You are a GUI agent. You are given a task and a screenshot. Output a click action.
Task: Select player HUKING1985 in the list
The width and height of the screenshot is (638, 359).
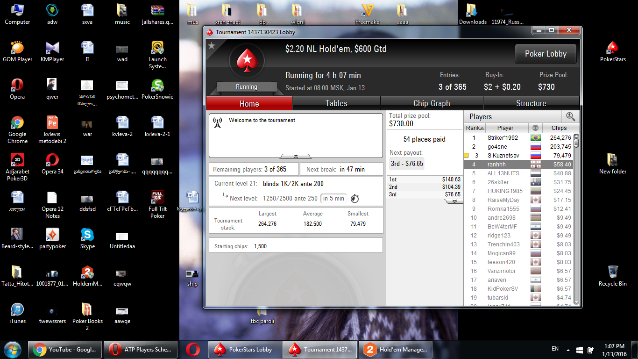pyautogui.click(x=518, y=191)
